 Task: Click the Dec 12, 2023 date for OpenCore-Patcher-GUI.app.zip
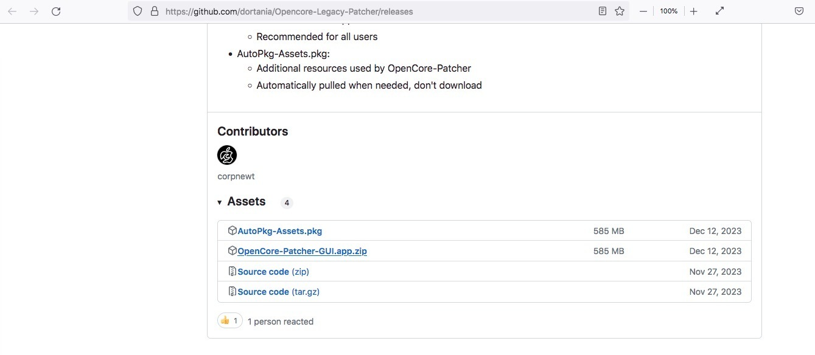point(716,251)
